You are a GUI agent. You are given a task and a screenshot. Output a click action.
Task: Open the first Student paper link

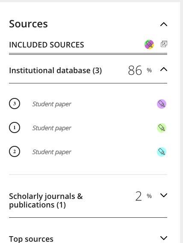tap(52, 104)
